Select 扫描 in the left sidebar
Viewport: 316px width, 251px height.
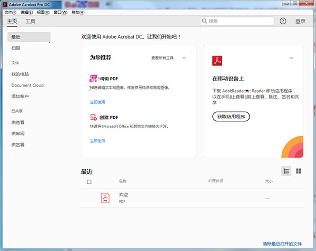click(16, 48)
